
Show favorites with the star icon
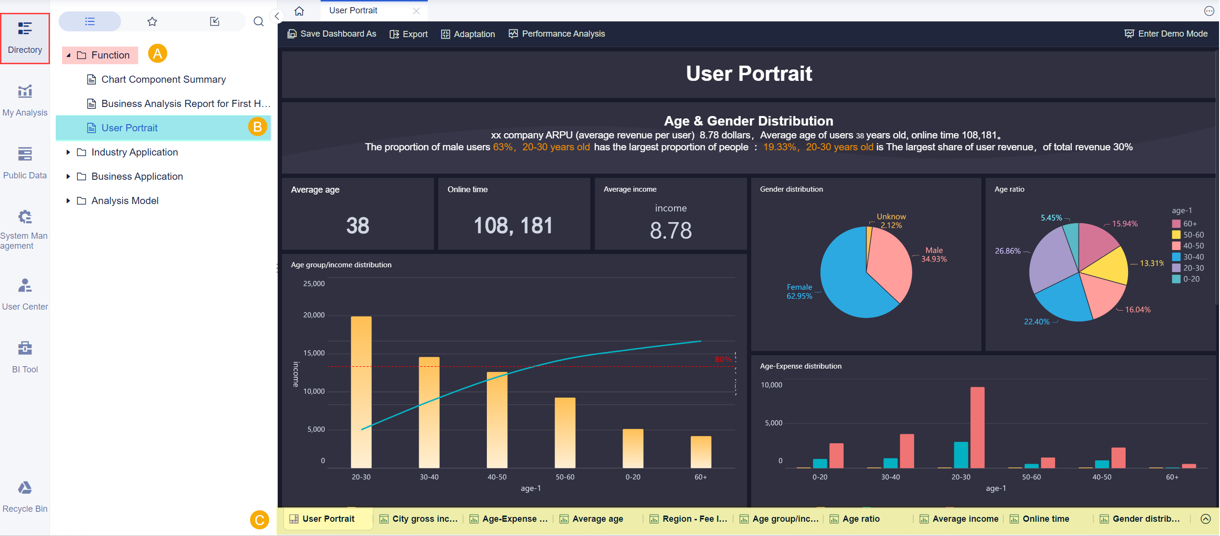pyautogui.click(x=152, y=21)
